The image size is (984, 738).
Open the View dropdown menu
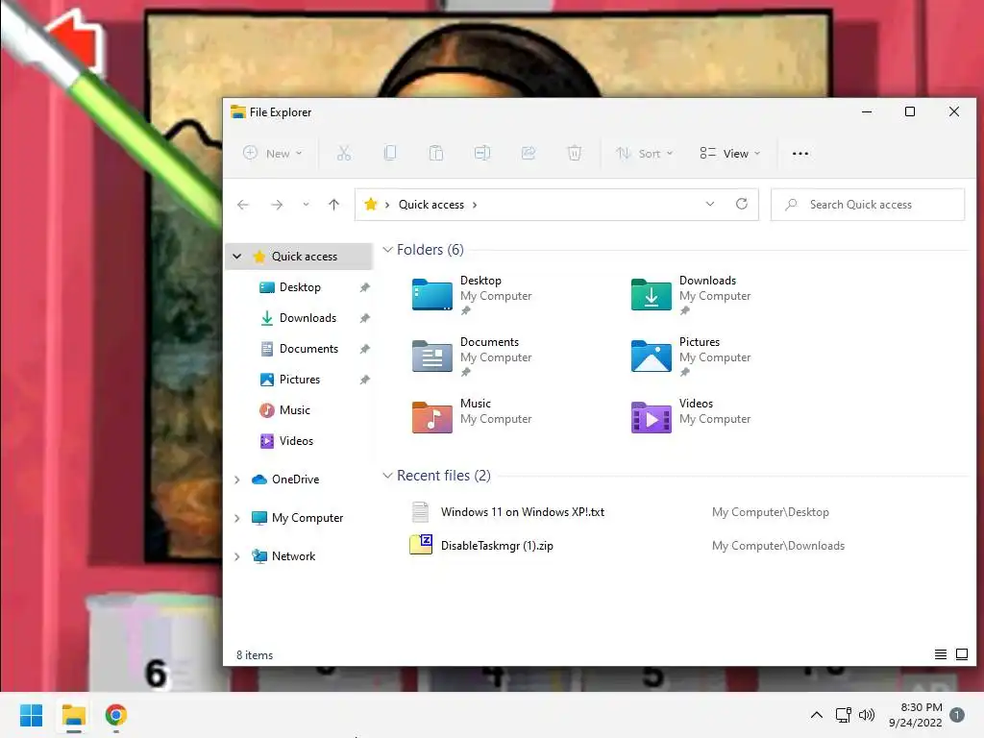pyautogui.click(x=730, y=153)
